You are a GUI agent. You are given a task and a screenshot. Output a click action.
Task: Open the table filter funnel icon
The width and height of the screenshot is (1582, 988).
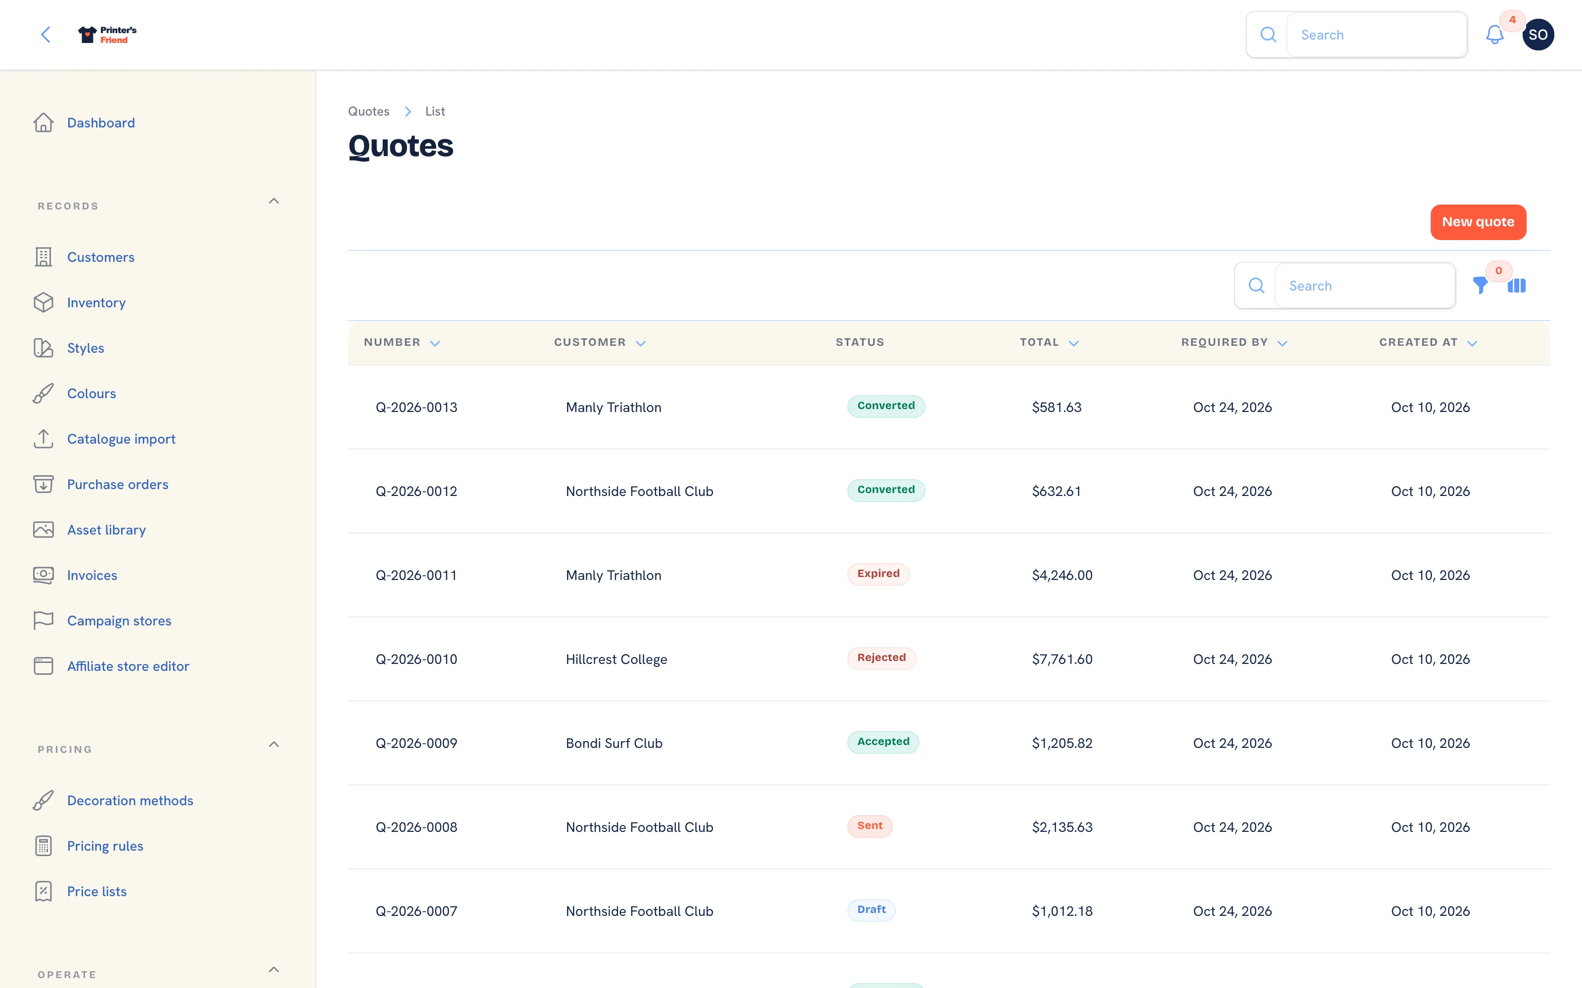(1480, 286)
